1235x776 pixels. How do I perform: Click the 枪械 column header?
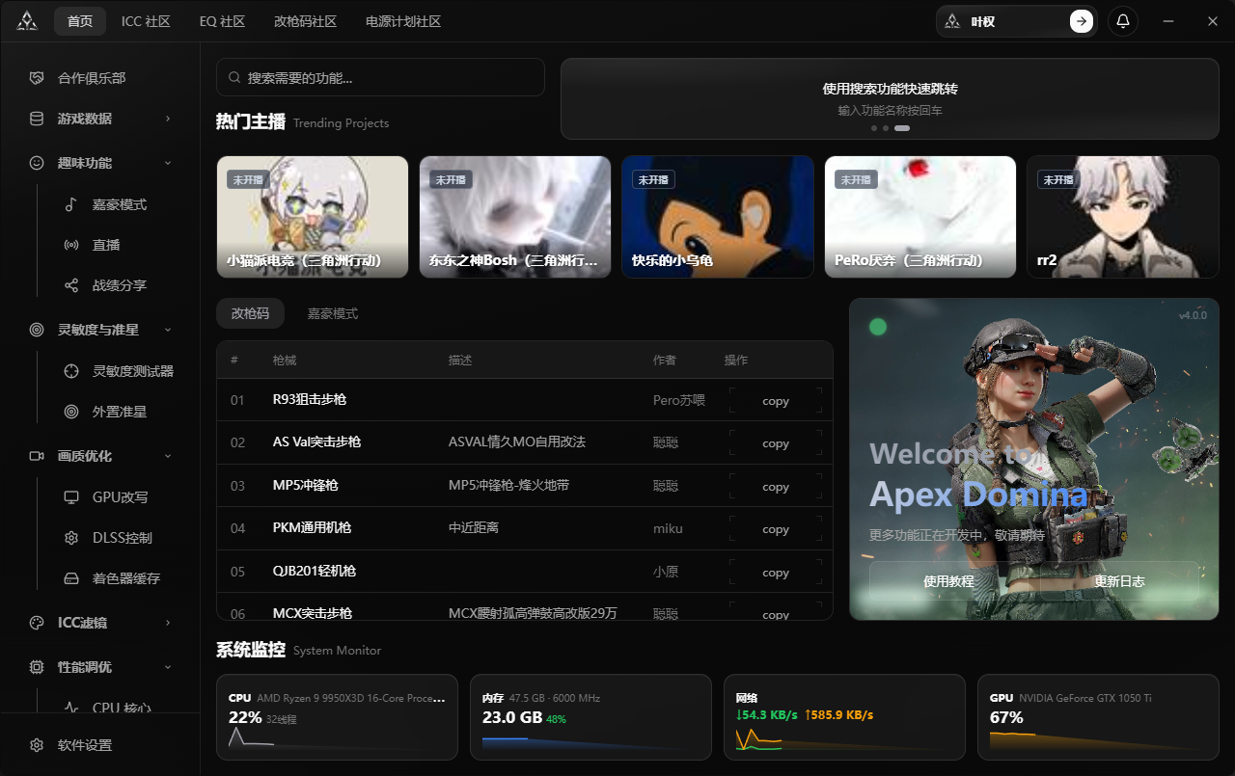coord(285,360)
